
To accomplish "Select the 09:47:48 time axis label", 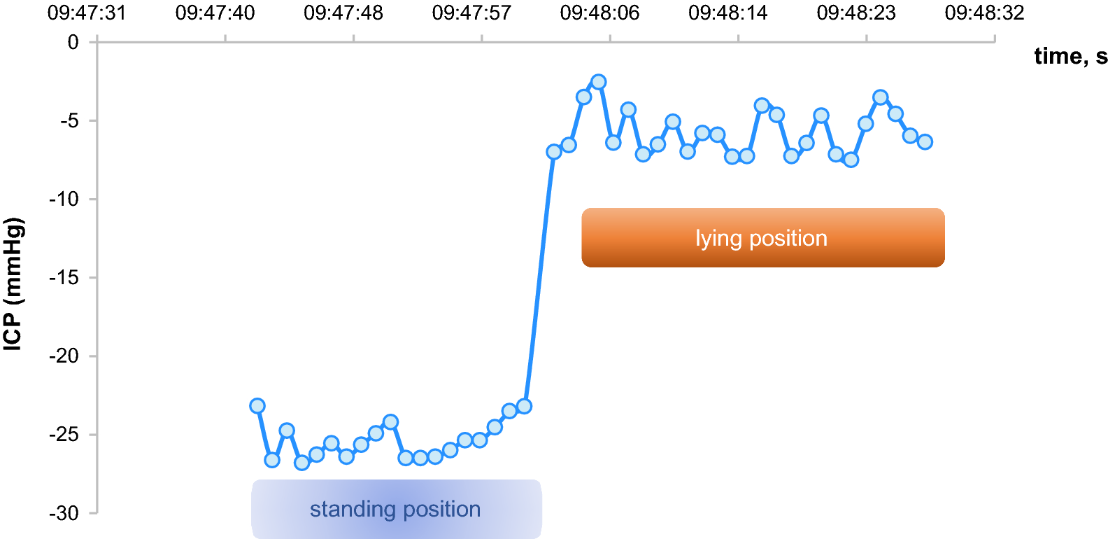I will (343, 13).
